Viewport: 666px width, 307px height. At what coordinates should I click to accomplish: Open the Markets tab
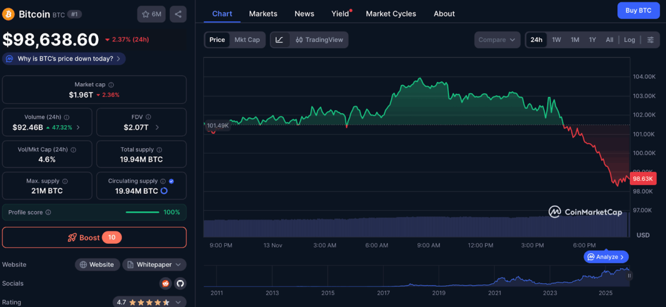(x=263, y=14)
